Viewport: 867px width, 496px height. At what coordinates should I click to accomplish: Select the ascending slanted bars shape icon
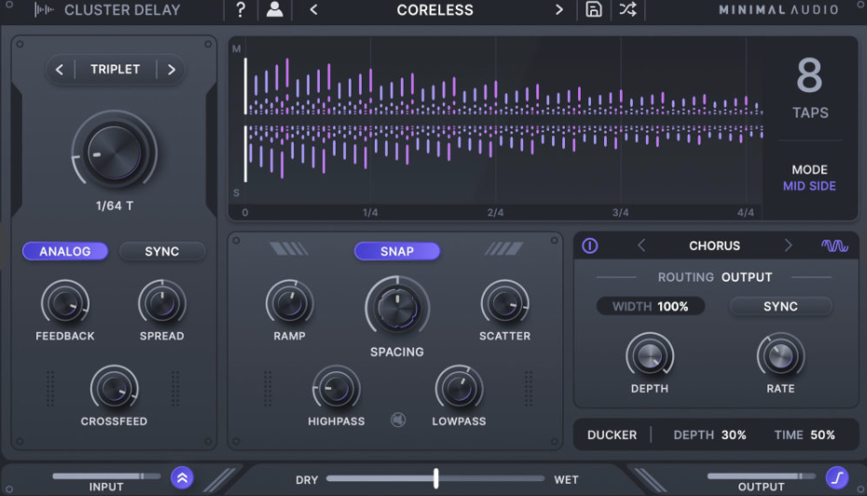point(503,249)
